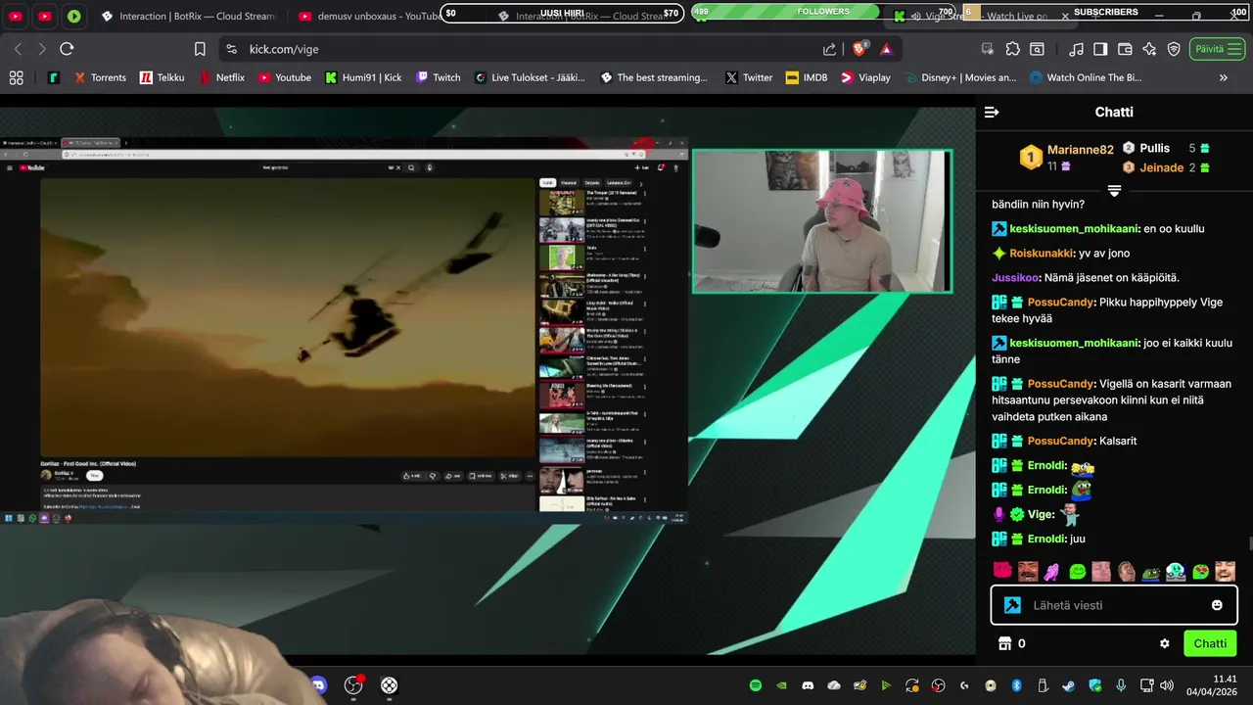Bookmark this page with the bookmark icon
The width and height of the screenshot is (1253, 705).
pos(200,49)
